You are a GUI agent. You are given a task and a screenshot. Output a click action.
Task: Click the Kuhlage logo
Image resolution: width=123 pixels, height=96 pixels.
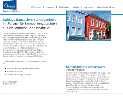(10, 5)
